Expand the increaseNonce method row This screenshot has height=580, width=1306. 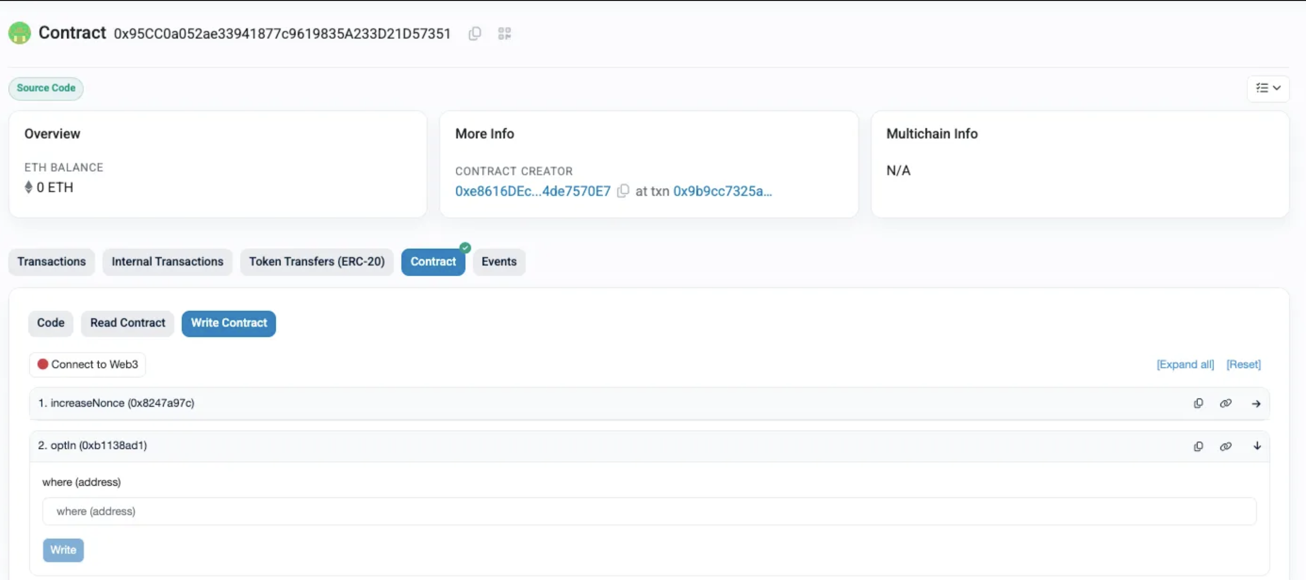click(1257, 403)
